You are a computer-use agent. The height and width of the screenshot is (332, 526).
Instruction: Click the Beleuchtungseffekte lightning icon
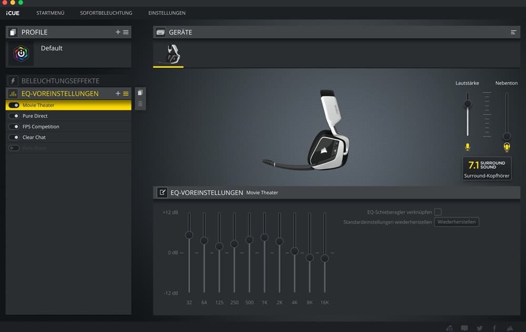(13, 81)
